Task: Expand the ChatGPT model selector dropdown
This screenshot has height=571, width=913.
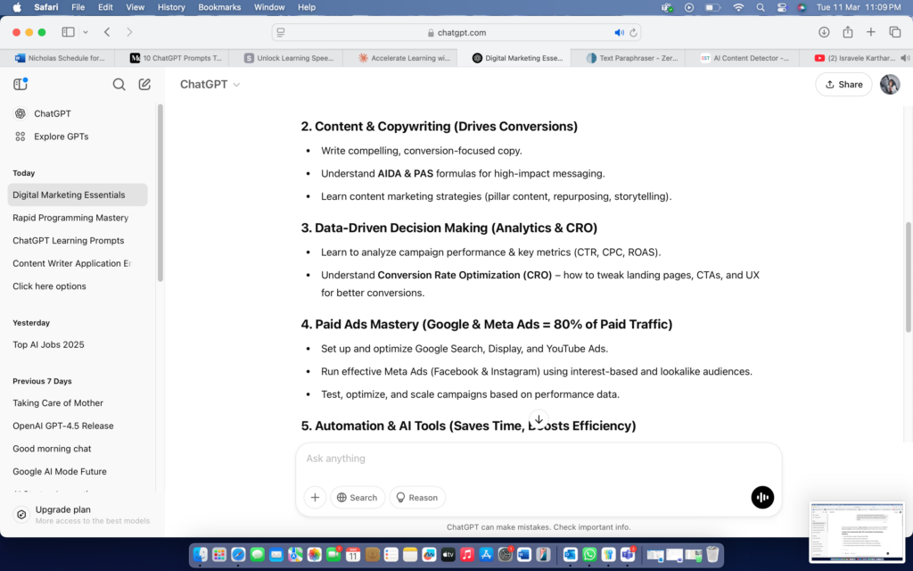Action: (210, 85)
